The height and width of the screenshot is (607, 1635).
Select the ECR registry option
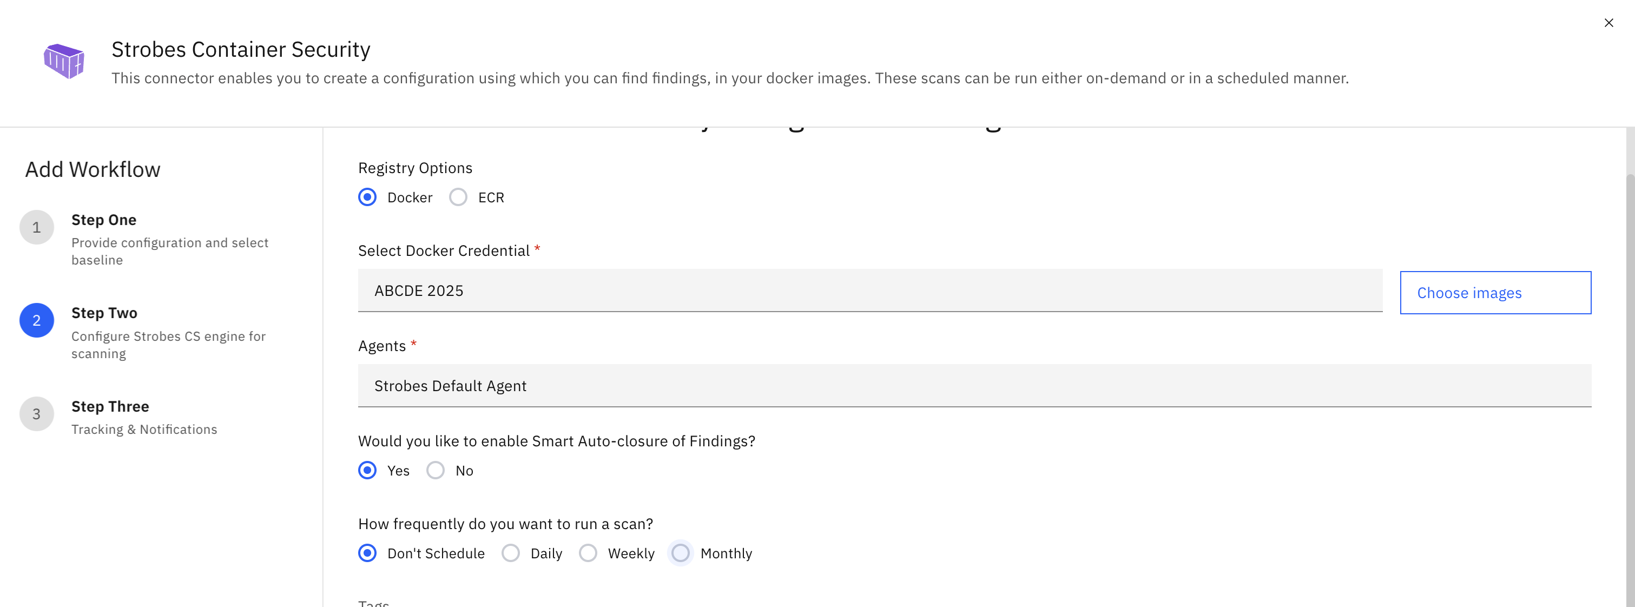pos(458,197)
